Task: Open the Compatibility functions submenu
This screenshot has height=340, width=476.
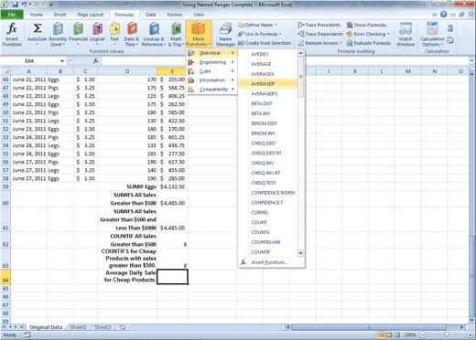Action: point(211,90)
